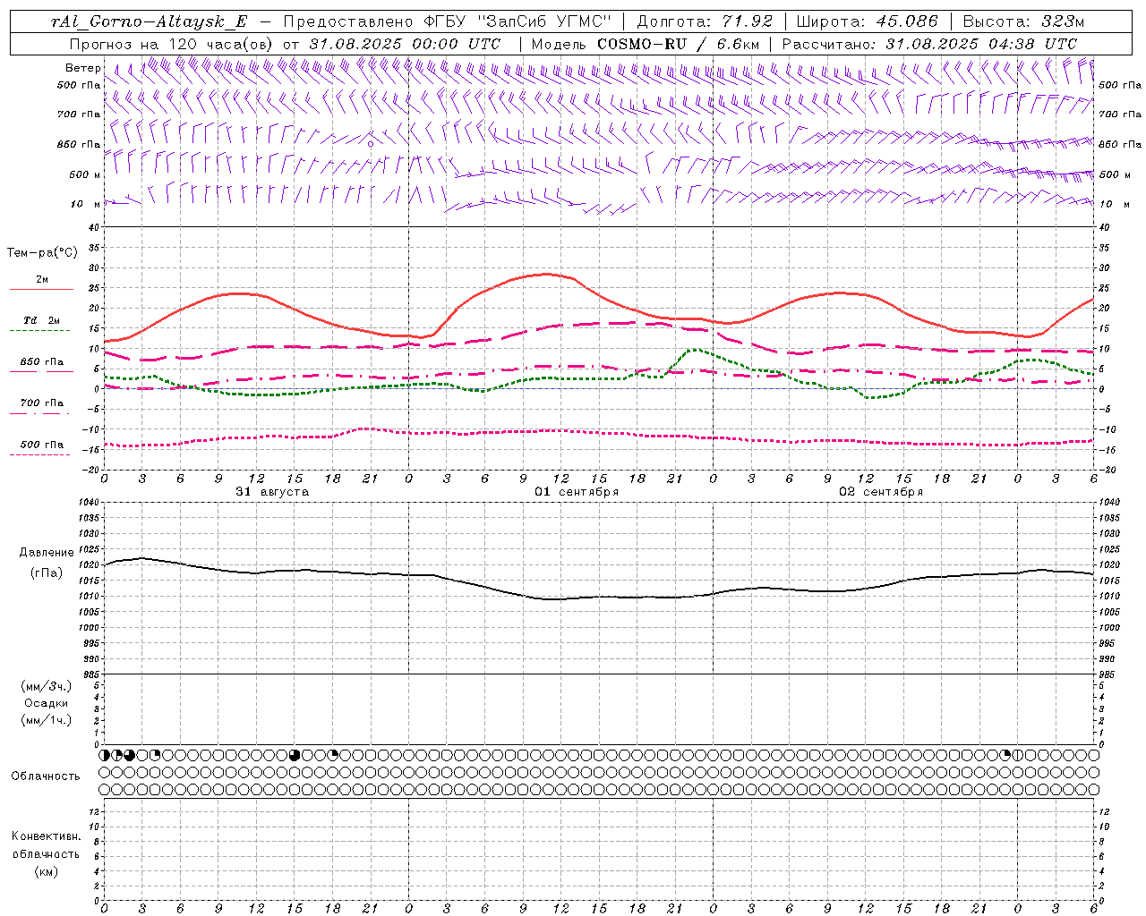Image resolution: width=1146 pixels, height=916 pixels.
Task: Click the (гПа) unit label under Давление
Action: [x=47, y=572]
